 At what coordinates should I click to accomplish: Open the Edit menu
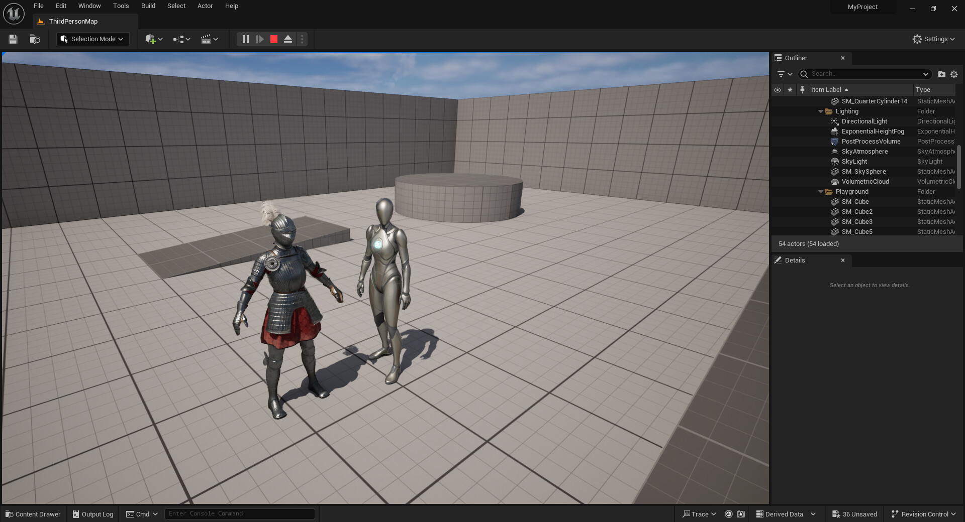[61, 6]
